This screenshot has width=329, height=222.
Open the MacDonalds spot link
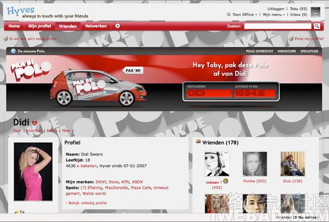pos(116,187)
